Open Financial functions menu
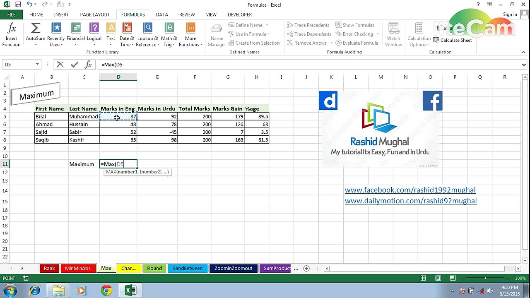530x298 pixels. (x=76, y=35)
